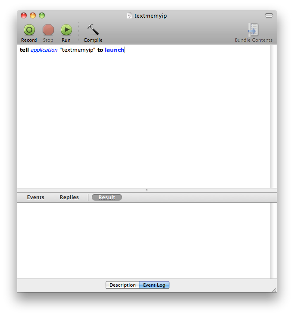Select the Result tab
Screen dimensions: 294x316
click(x=107, y=197)
